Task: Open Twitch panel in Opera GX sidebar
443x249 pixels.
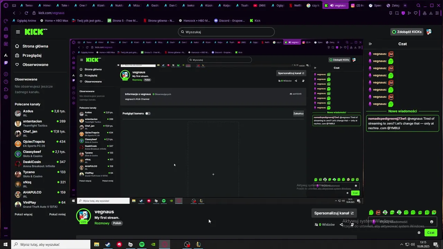Action: click(6, 63)
